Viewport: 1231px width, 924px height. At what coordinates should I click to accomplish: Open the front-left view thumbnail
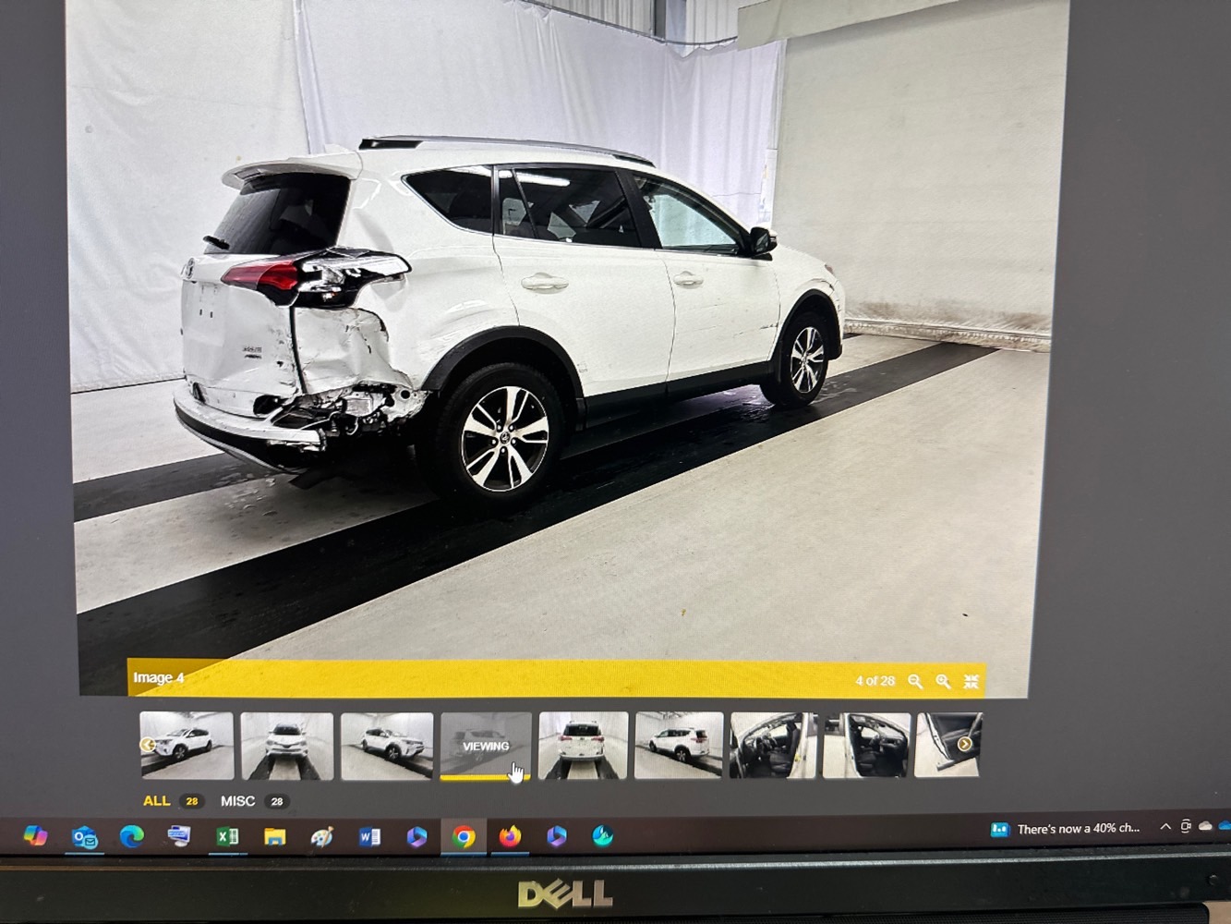(x=187, y=745)
